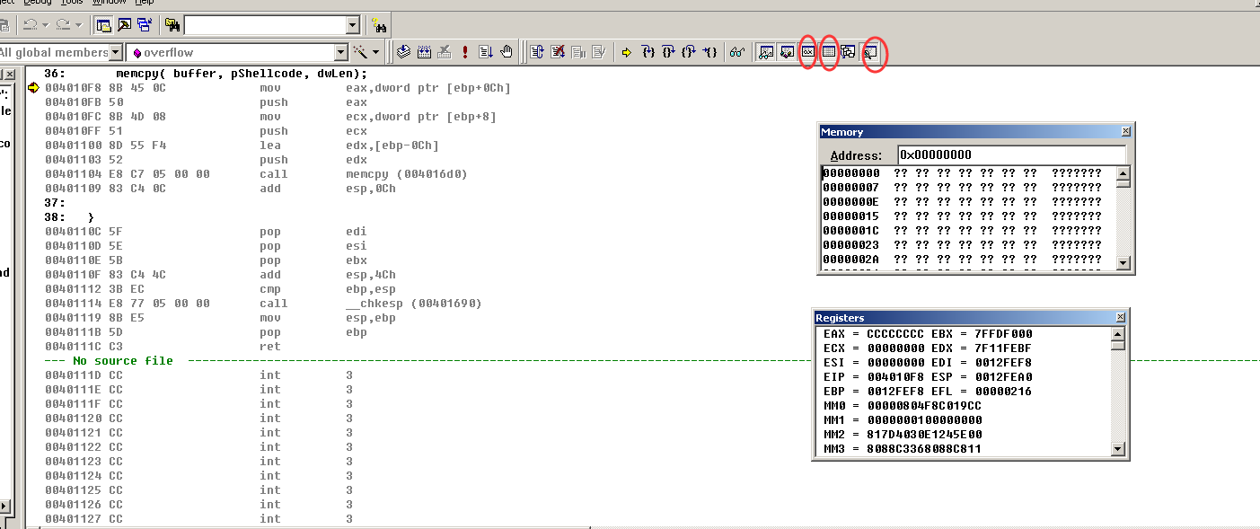The width and height of the screenshot is (1260, 529).
Task: Open QuickWatch with the glasses icon
Action: (x=736, y=52)
